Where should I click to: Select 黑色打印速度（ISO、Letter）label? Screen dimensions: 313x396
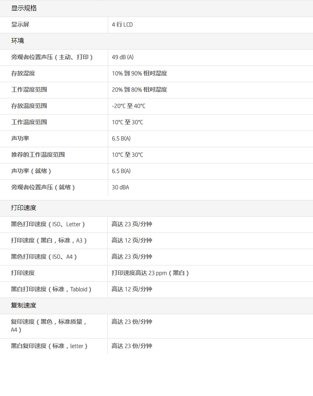tap(48, 224)
